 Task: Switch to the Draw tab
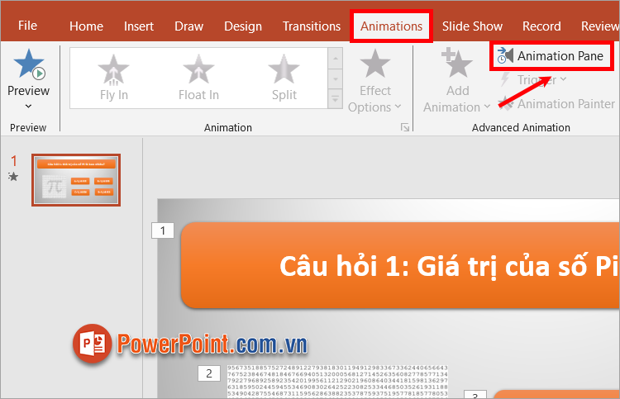[x=189, y=26]
